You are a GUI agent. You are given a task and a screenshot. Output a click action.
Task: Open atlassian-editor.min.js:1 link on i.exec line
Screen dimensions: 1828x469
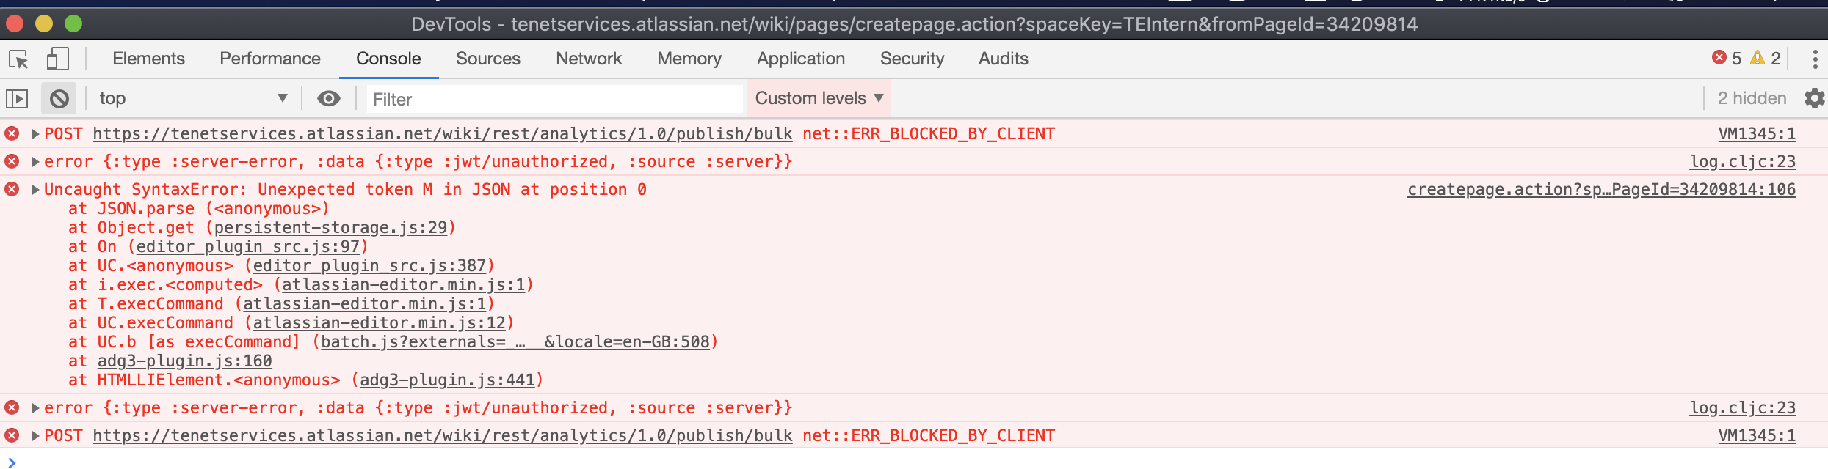coord(403,285)
